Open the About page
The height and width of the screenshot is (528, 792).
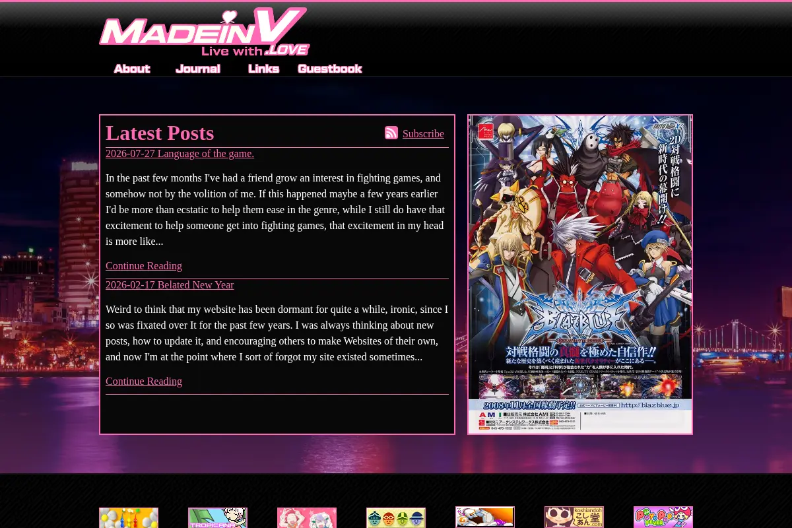tap(132, 69)
